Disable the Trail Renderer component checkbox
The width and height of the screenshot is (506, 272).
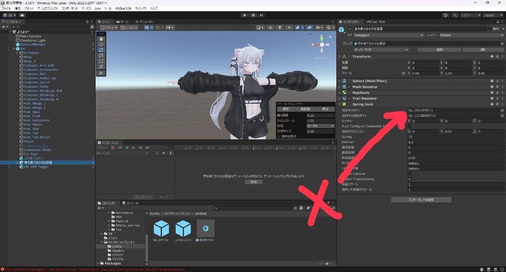pos(349,98)
